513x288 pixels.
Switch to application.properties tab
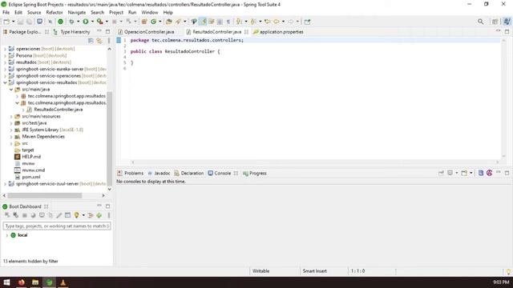coord(278,32)
